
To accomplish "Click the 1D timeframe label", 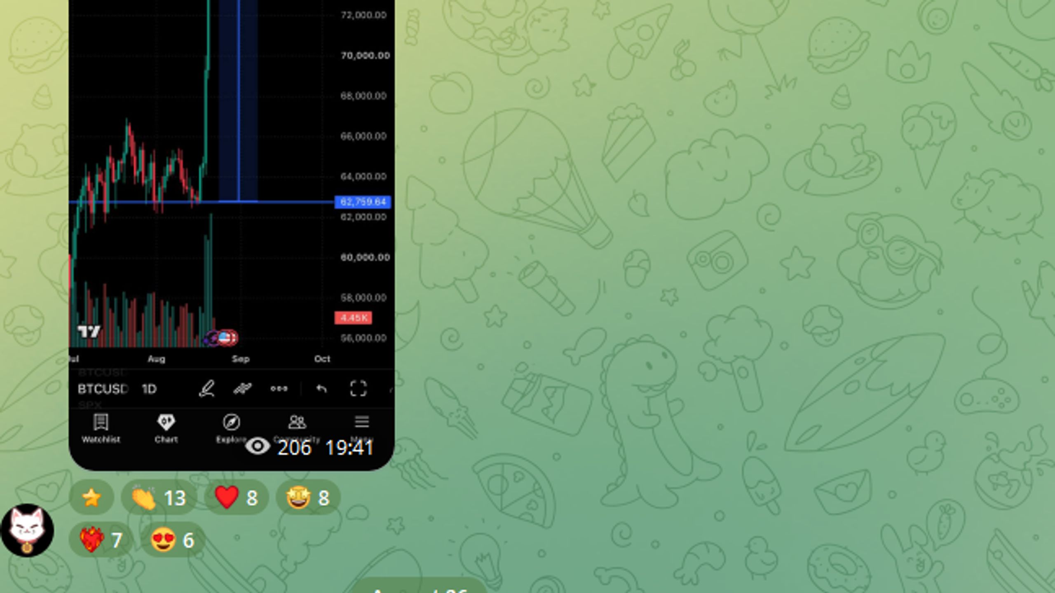I will coord(149,389).
